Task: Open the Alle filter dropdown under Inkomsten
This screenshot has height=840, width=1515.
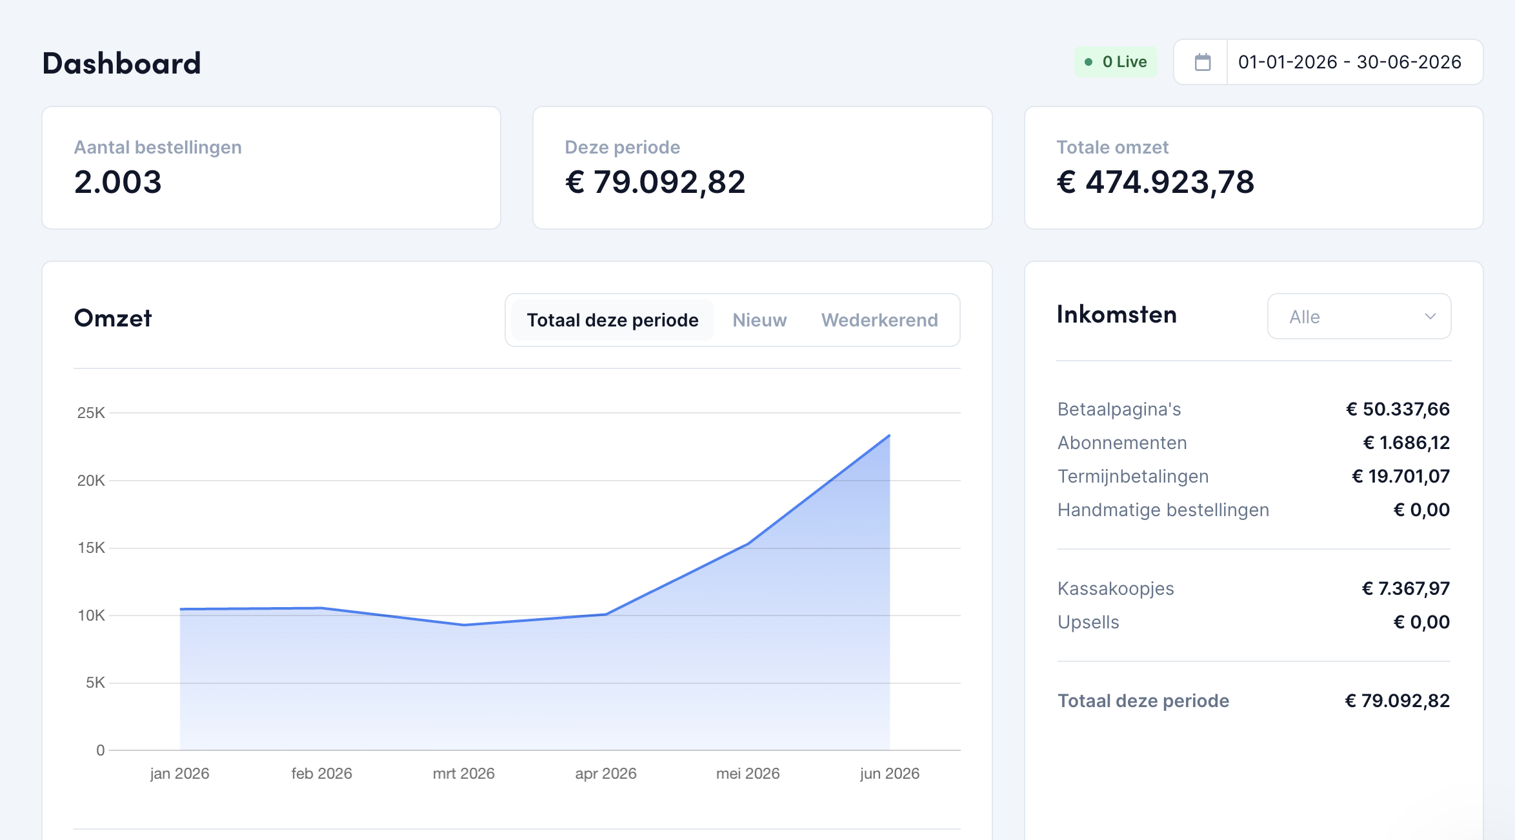Action: [1359, 317]
